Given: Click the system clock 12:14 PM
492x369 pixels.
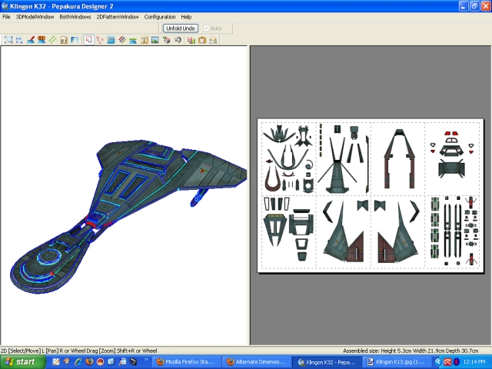Looking at the screenshot, I should pos(474,362).
